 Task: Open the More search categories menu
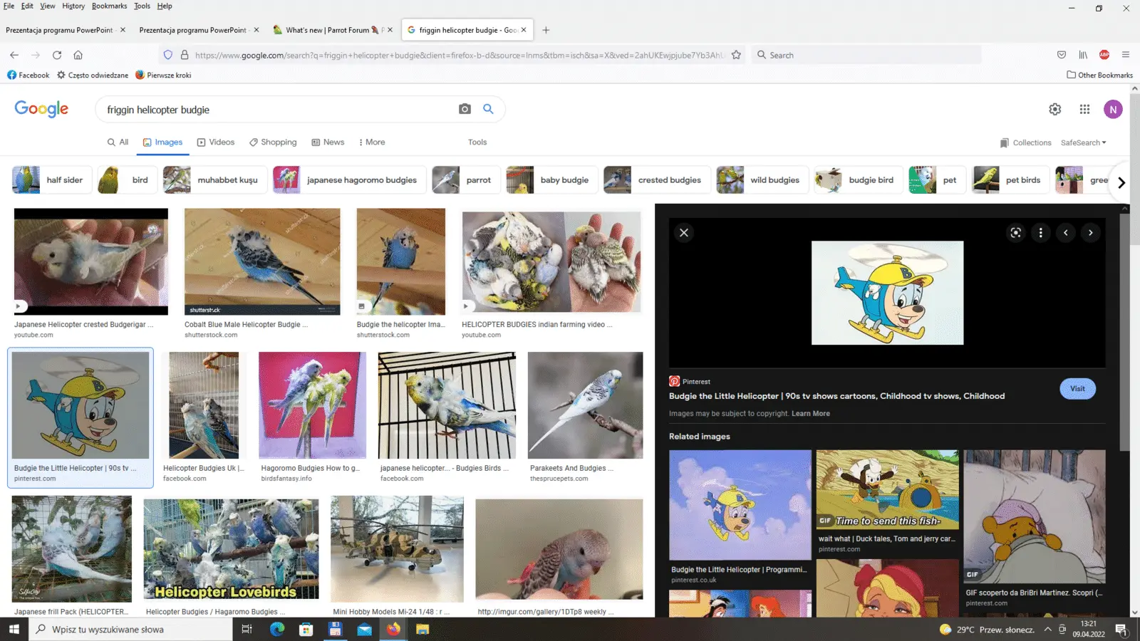pos(371,142)
